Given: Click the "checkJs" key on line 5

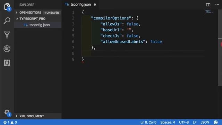Looking at the screenshot, I should click(x=111, y=36).
